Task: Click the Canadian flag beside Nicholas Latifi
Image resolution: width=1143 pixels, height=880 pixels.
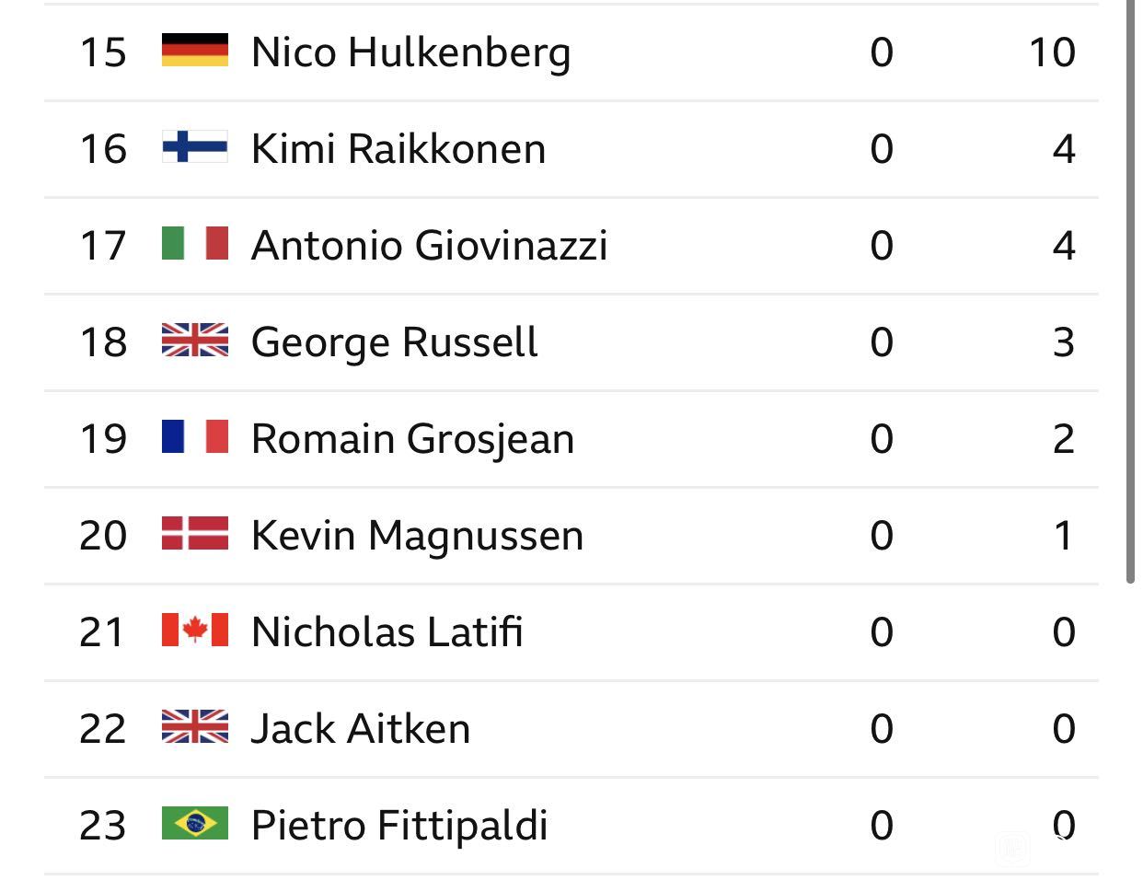Action: [x=195, y=631]
